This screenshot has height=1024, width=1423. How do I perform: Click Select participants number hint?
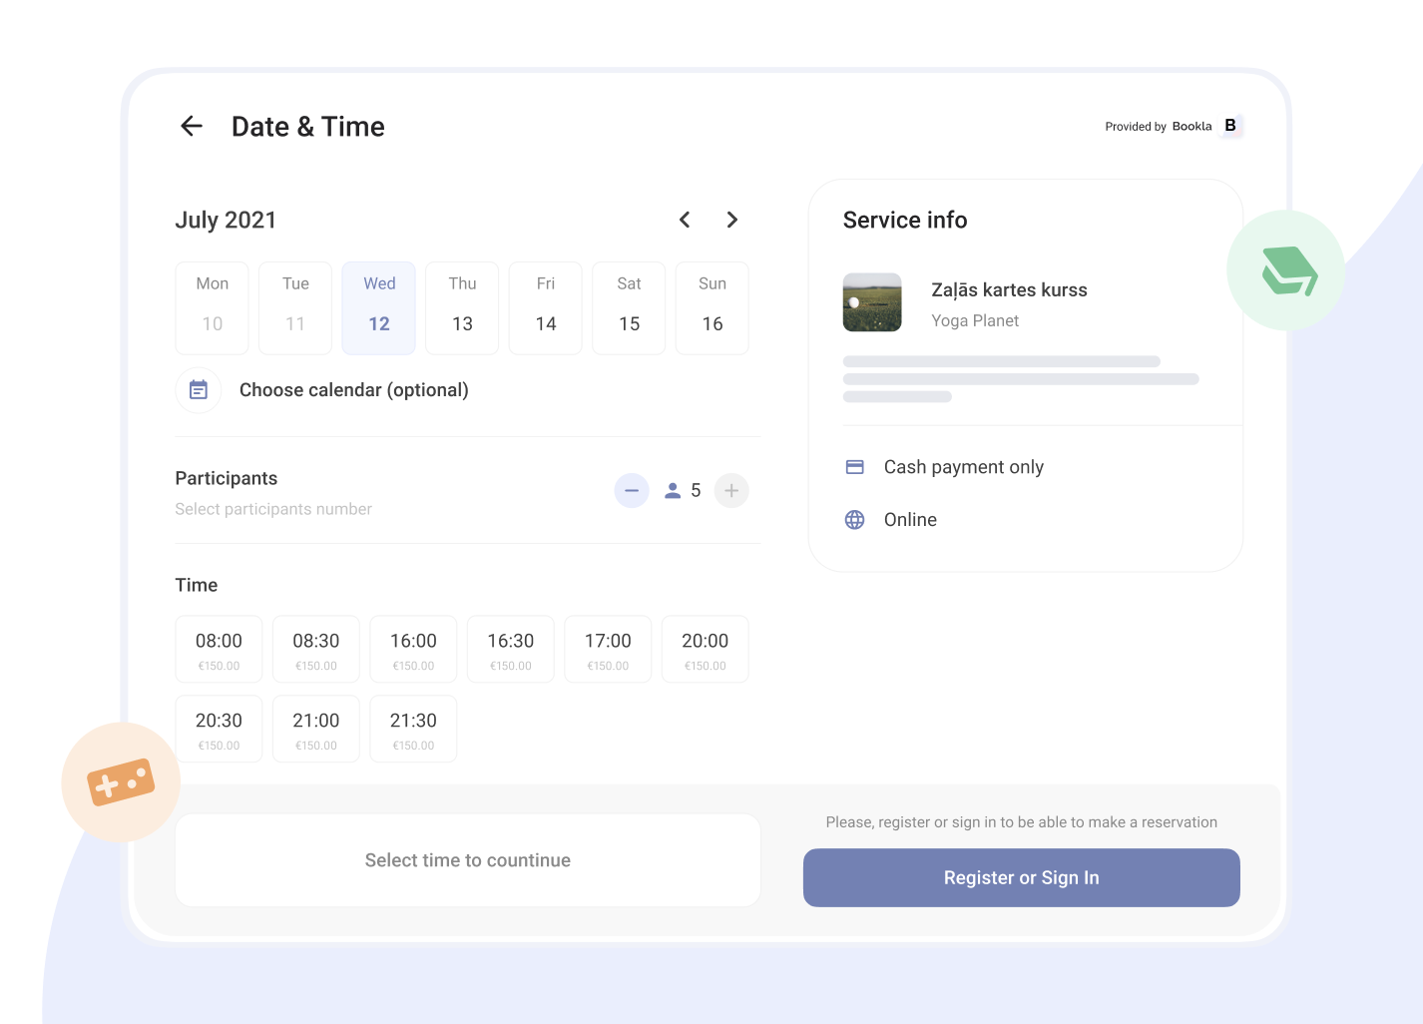click(273, 509)
